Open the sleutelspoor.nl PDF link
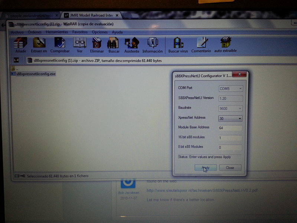Viewport: 297px width, 223px height. click(x=202, y=190)
